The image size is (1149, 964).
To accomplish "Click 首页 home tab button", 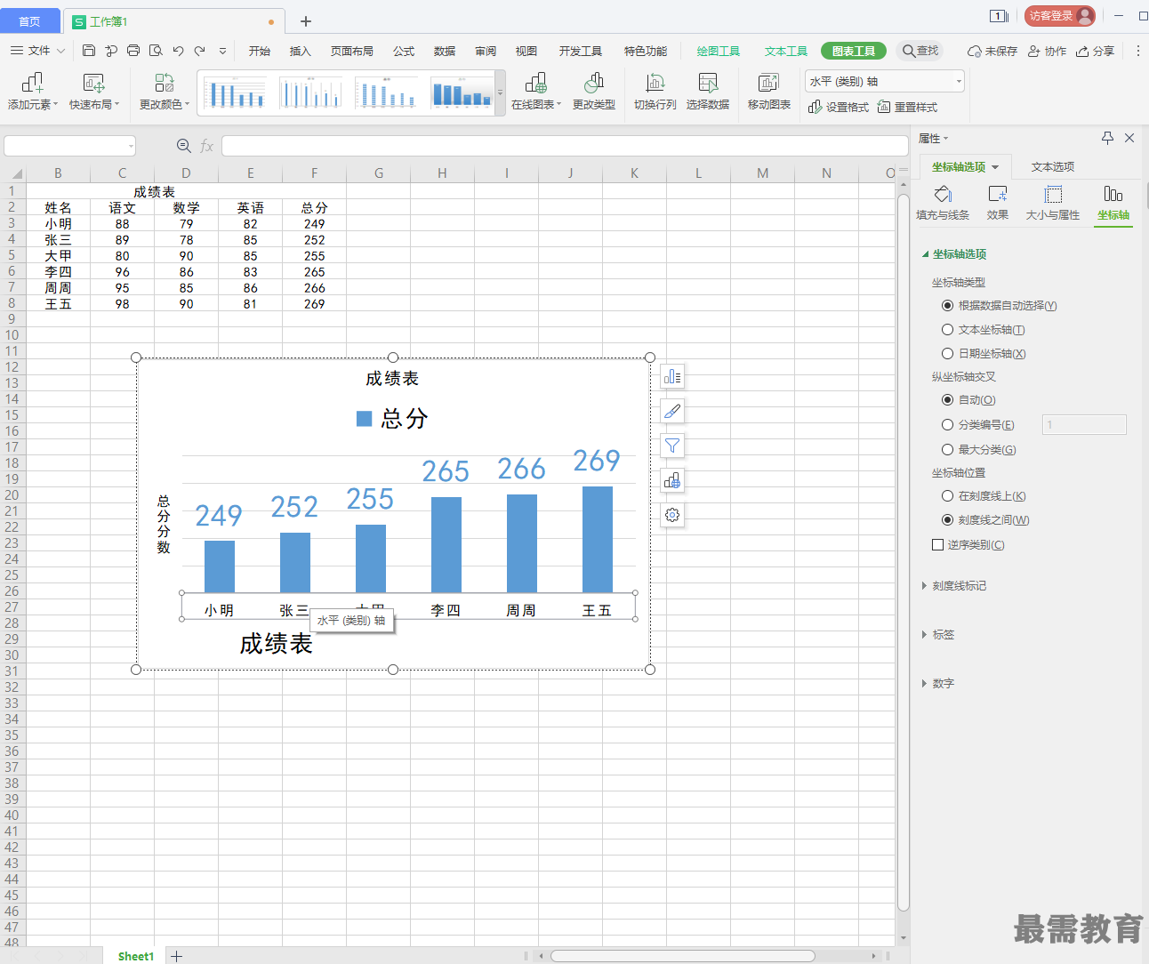I will point(29,21).
